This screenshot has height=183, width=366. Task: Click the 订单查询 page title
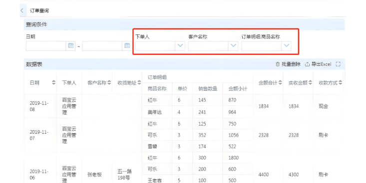39,10
